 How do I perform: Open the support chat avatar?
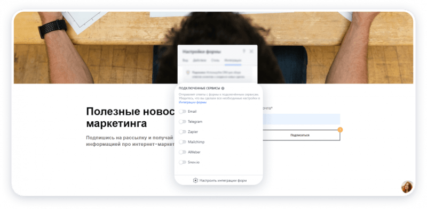click(407, 187)
